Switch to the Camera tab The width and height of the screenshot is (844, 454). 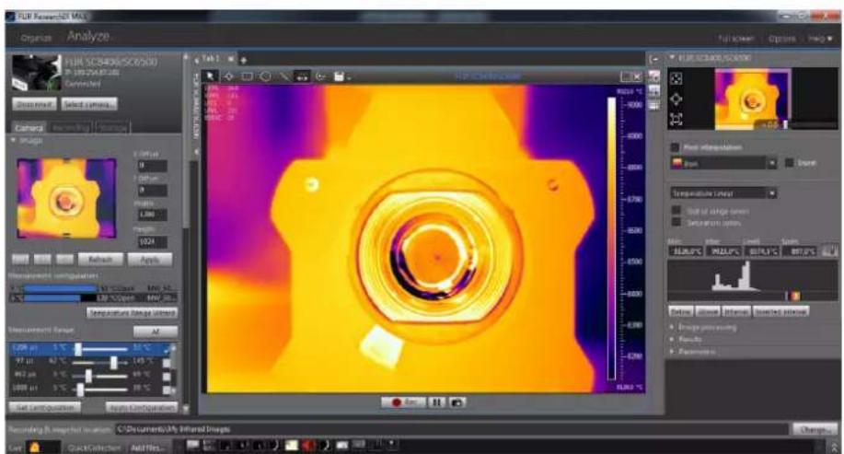point(29,128)
